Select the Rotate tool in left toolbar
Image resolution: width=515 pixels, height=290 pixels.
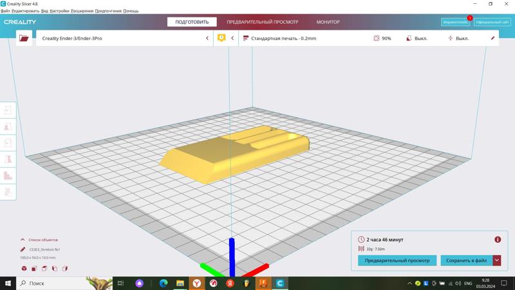[x=8, y=142]
